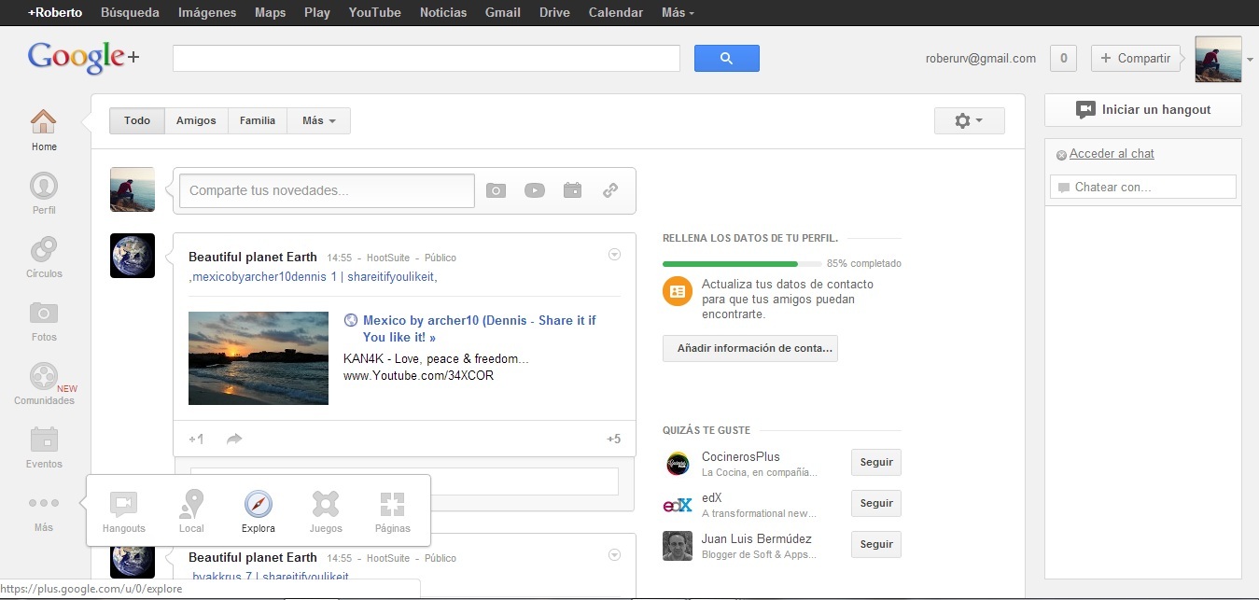Viewport: 1259px width, 600px height.
Task: Attach a photo using the camera icon
Action: (496, 189)
